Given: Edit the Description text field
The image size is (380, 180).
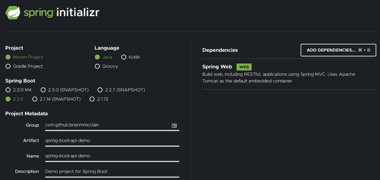Looking at the screenshot, I should (112, 171).
